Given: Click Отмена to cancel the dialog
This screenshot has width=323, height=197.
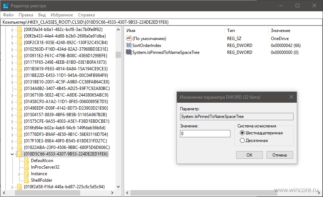Looking at the screenshot, I should coord(280,155).
